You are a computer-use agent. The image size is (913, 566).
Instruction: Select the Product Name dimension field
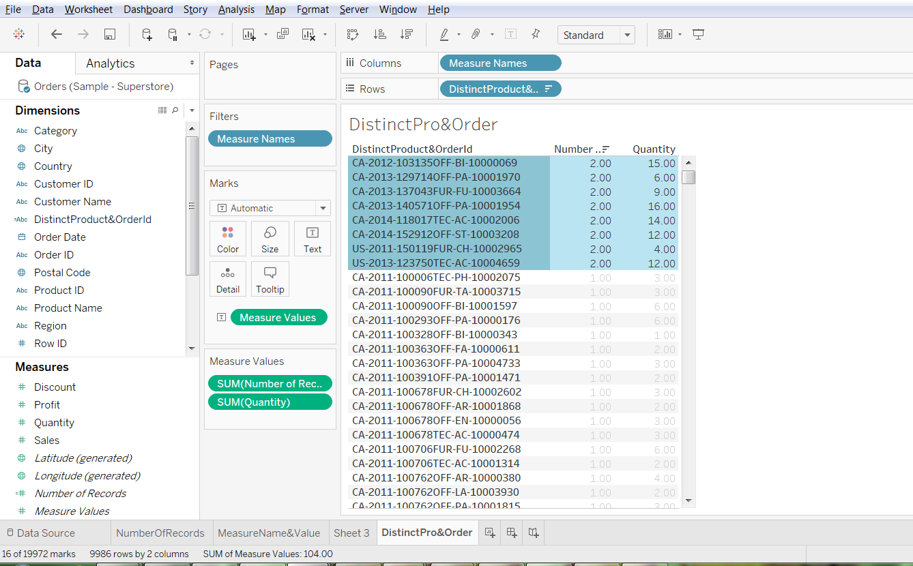click(x=68, y=308)
